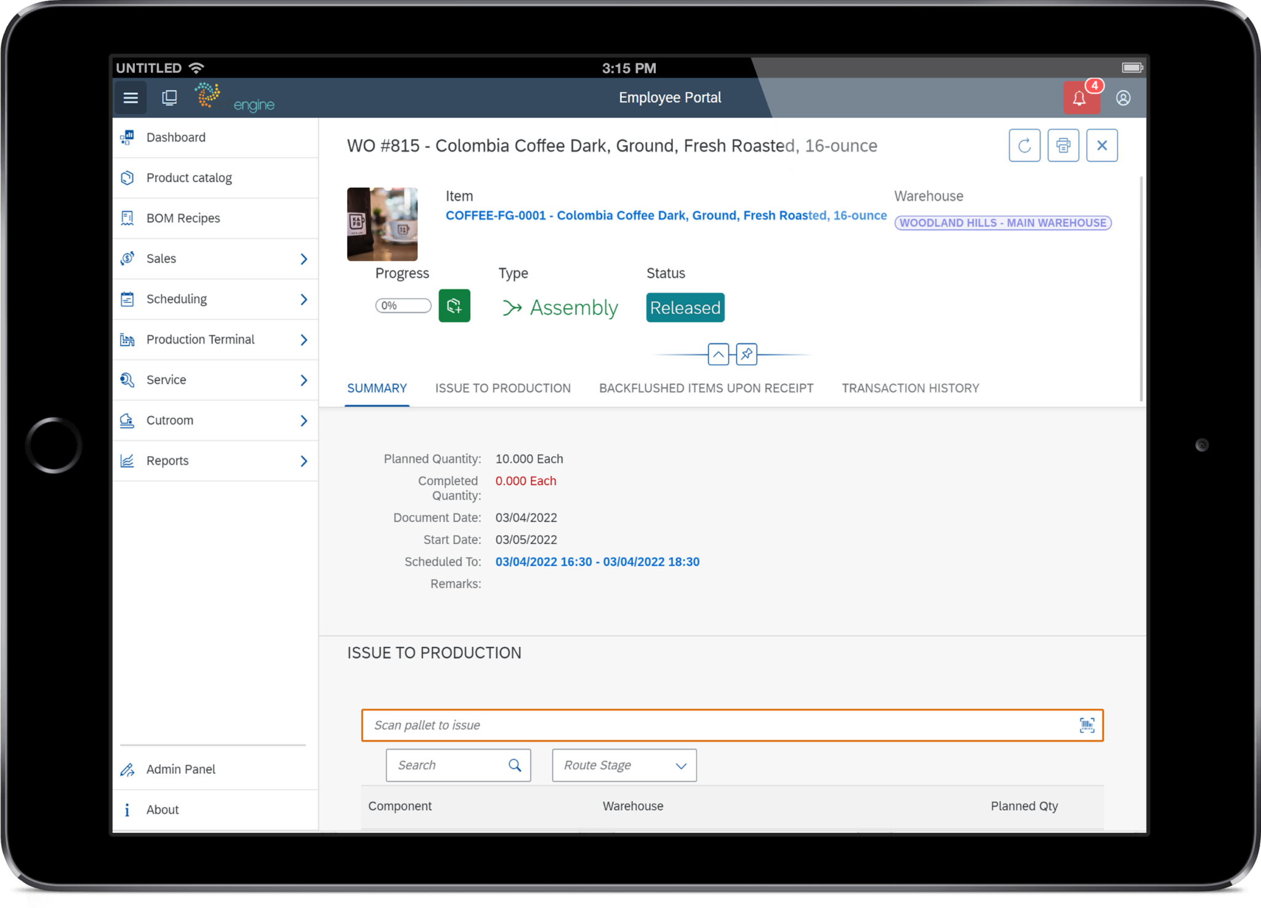The image size is (1261, 908).
Task: Print the work order
Action: (x=1063, y=145)
